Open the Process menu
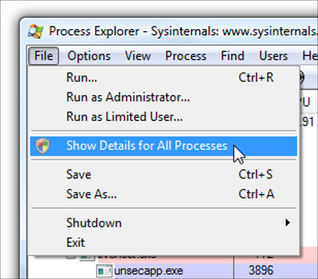The height and width of the screenshot is (279, 318). [185, 56]
